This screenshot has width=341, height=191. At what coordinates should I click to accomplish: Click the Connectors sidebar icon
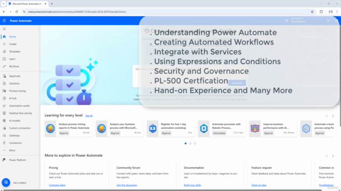(4, 143)
